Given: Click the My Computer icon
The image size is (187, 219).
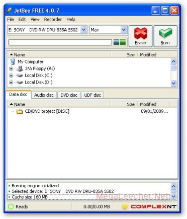Looking at the screenshot, I should click(13, 61).
